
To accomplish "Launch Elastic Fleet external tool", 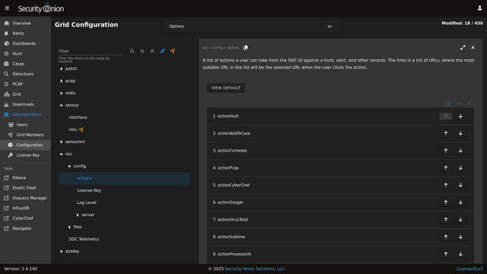I will tap(24, 187).
